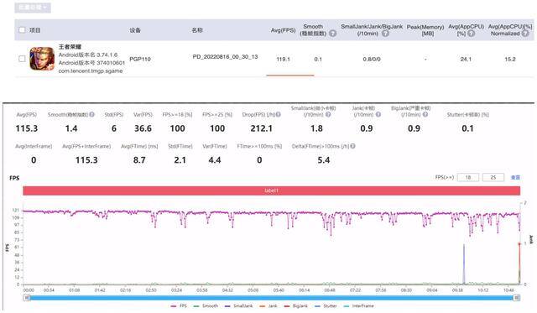This screenshot has width=537, height=313.
Task: Open help icon under SmallJank stat label
Action: (x=328, y=115)
